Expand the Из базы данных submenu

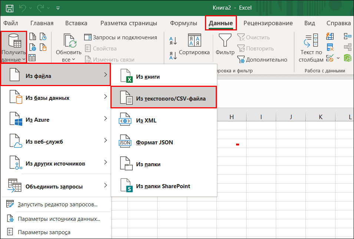[x=56, y=97]
